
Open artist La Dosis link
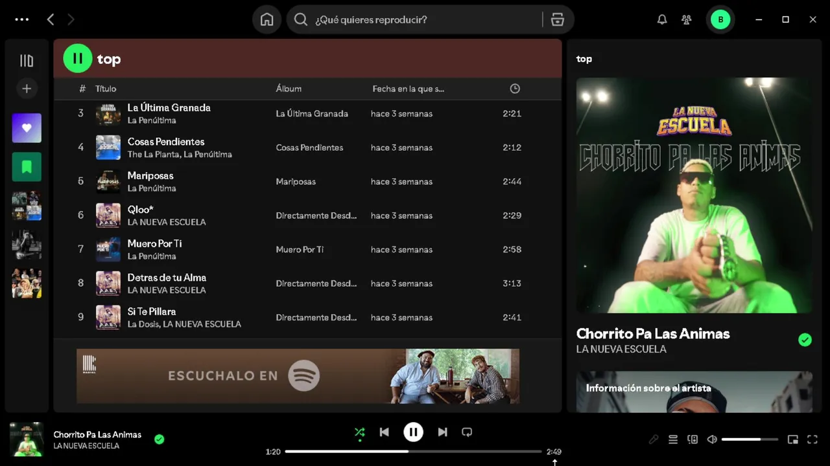(x=143, y=324)
